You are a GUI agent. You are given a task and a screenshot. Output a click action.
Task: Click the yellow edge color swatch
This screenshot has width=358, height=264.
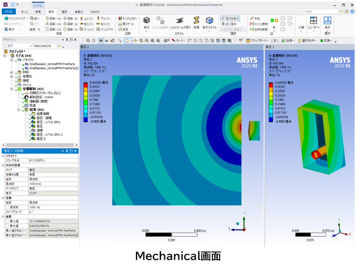(x=276, y=20)
